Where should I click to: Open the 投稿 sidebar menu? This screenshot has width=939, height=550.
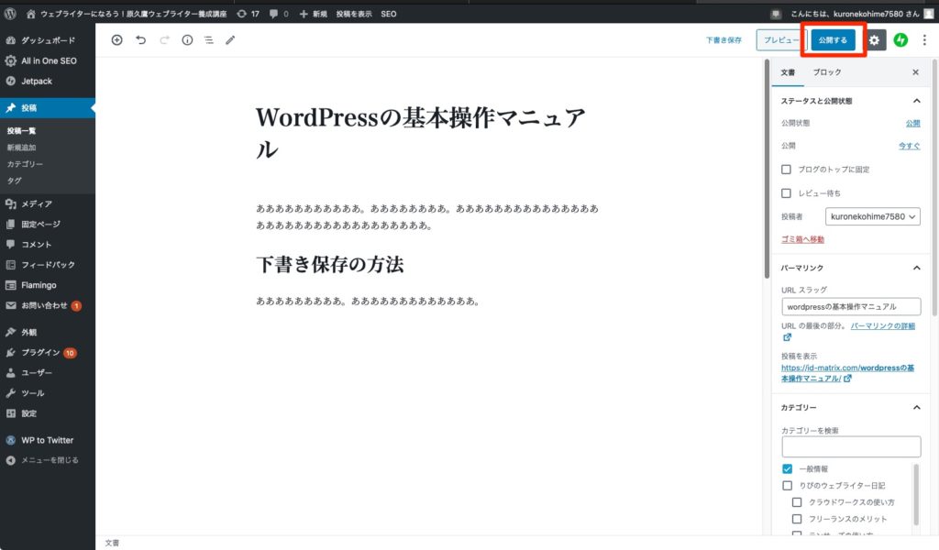48,108
